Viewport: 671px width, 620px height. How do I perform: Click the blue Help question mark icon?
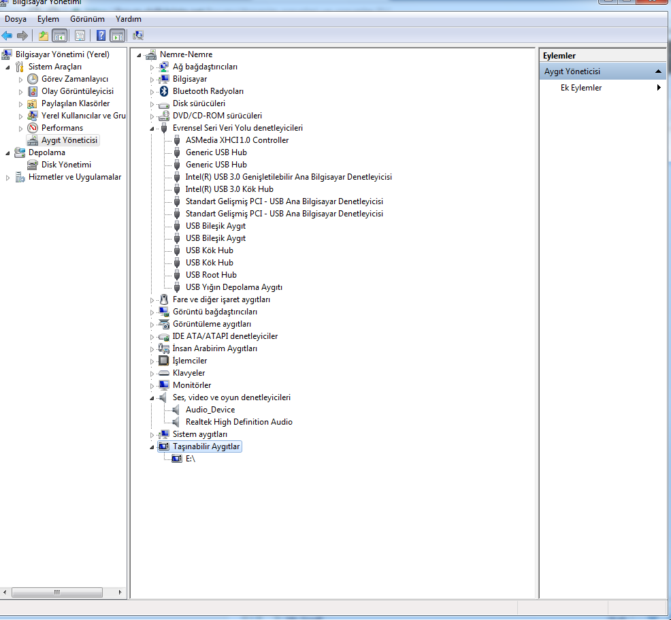101,35
